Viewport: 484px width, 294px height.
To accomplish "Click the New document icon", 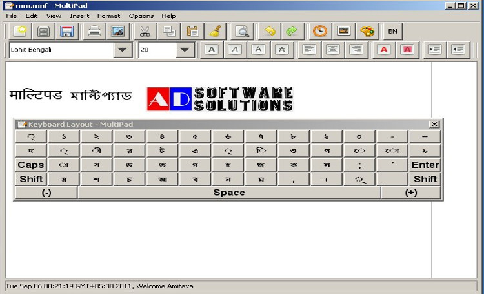I will click(x=20, y=31).
